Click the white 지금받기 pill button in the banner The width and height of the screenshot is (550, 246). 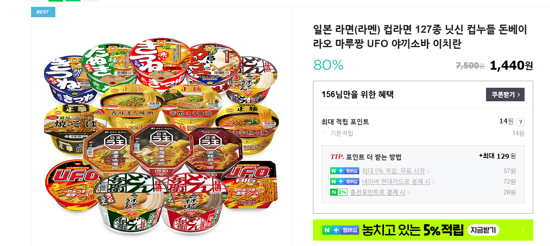click(483, 230)
